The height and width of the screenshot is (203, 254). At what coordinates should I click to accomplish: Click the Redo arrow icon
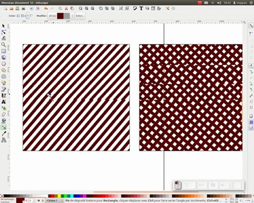(52, 8)
